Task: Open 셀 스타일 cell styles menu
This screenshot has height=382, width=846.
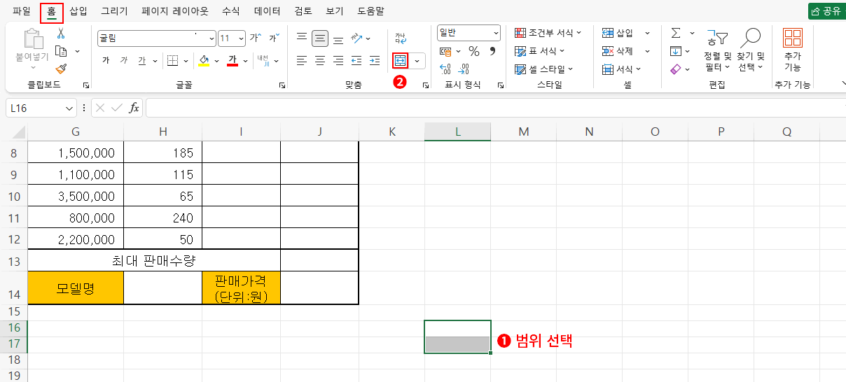Action: (x=544, y=69)
